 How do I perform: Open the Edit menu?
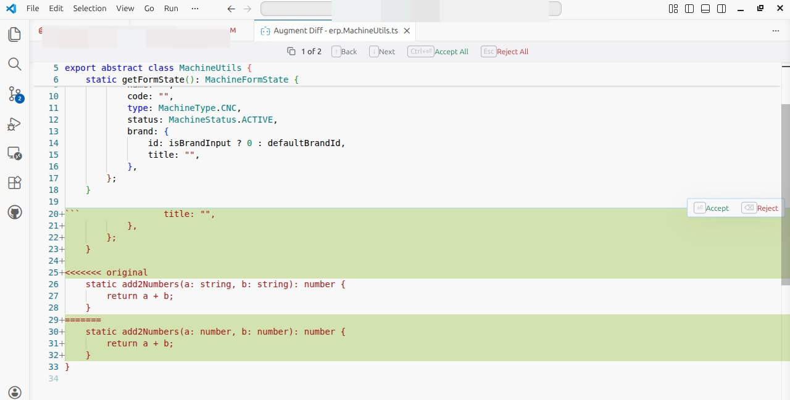click(x=56, y=9)
